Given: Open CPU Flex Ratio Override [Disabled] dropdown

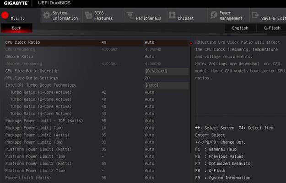Looking at the screenshot, I should (167, 71).
